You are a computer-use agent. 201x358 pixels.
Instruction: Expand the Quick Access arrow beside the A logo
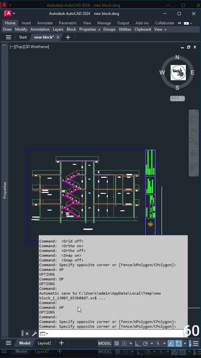click(x=14, y=13)
